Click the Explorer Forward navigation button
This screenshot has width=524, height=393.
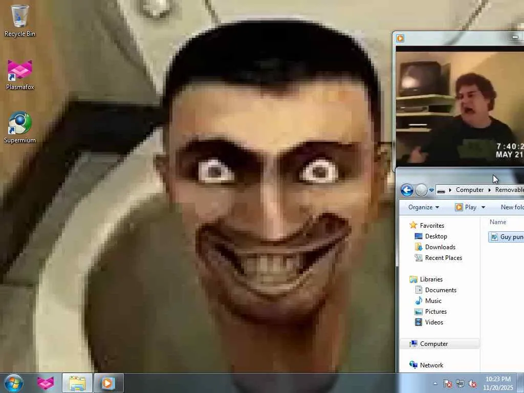pos(421,190)
